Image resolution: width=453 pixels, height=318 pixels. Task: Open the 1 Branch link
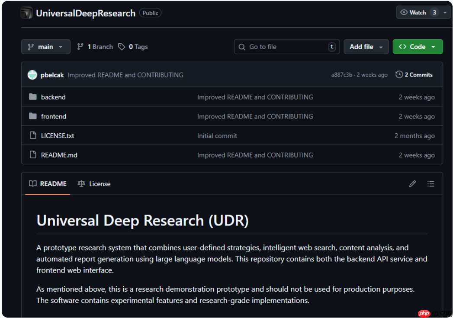pos(95,47)
